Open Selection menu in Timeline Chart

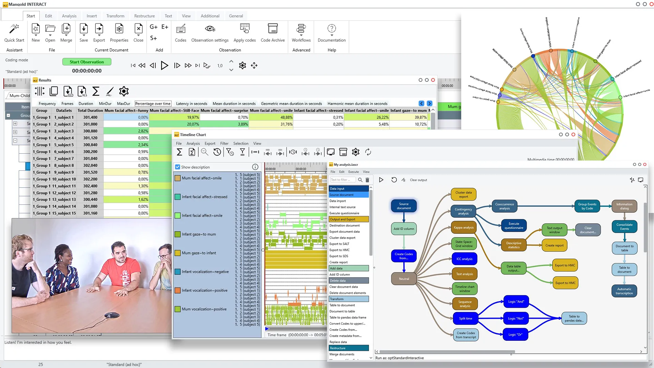click(241, 143)
